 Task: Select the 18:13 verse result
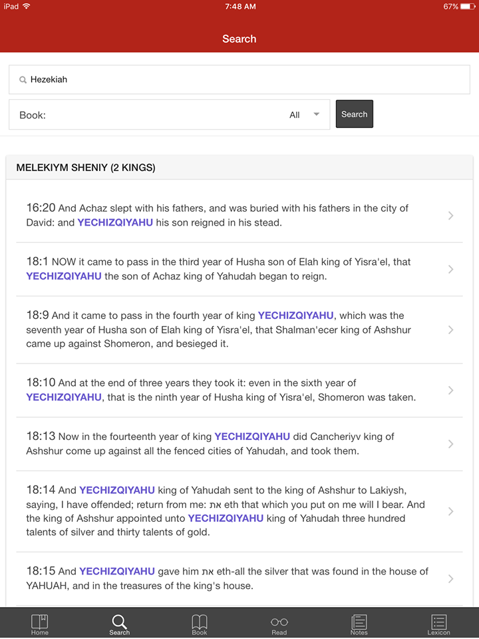tap(239, 444)
